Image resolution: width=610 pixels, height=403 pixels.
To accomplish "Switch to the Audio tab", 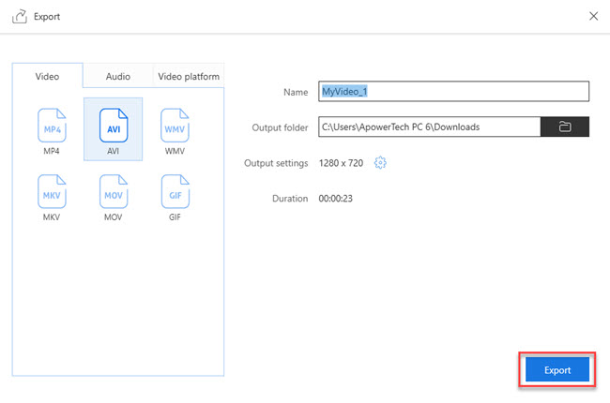I will pos(117,76).
